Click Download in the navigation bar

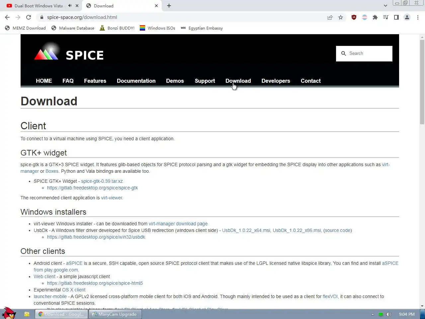pyautogui.click(x=238, y=81)
